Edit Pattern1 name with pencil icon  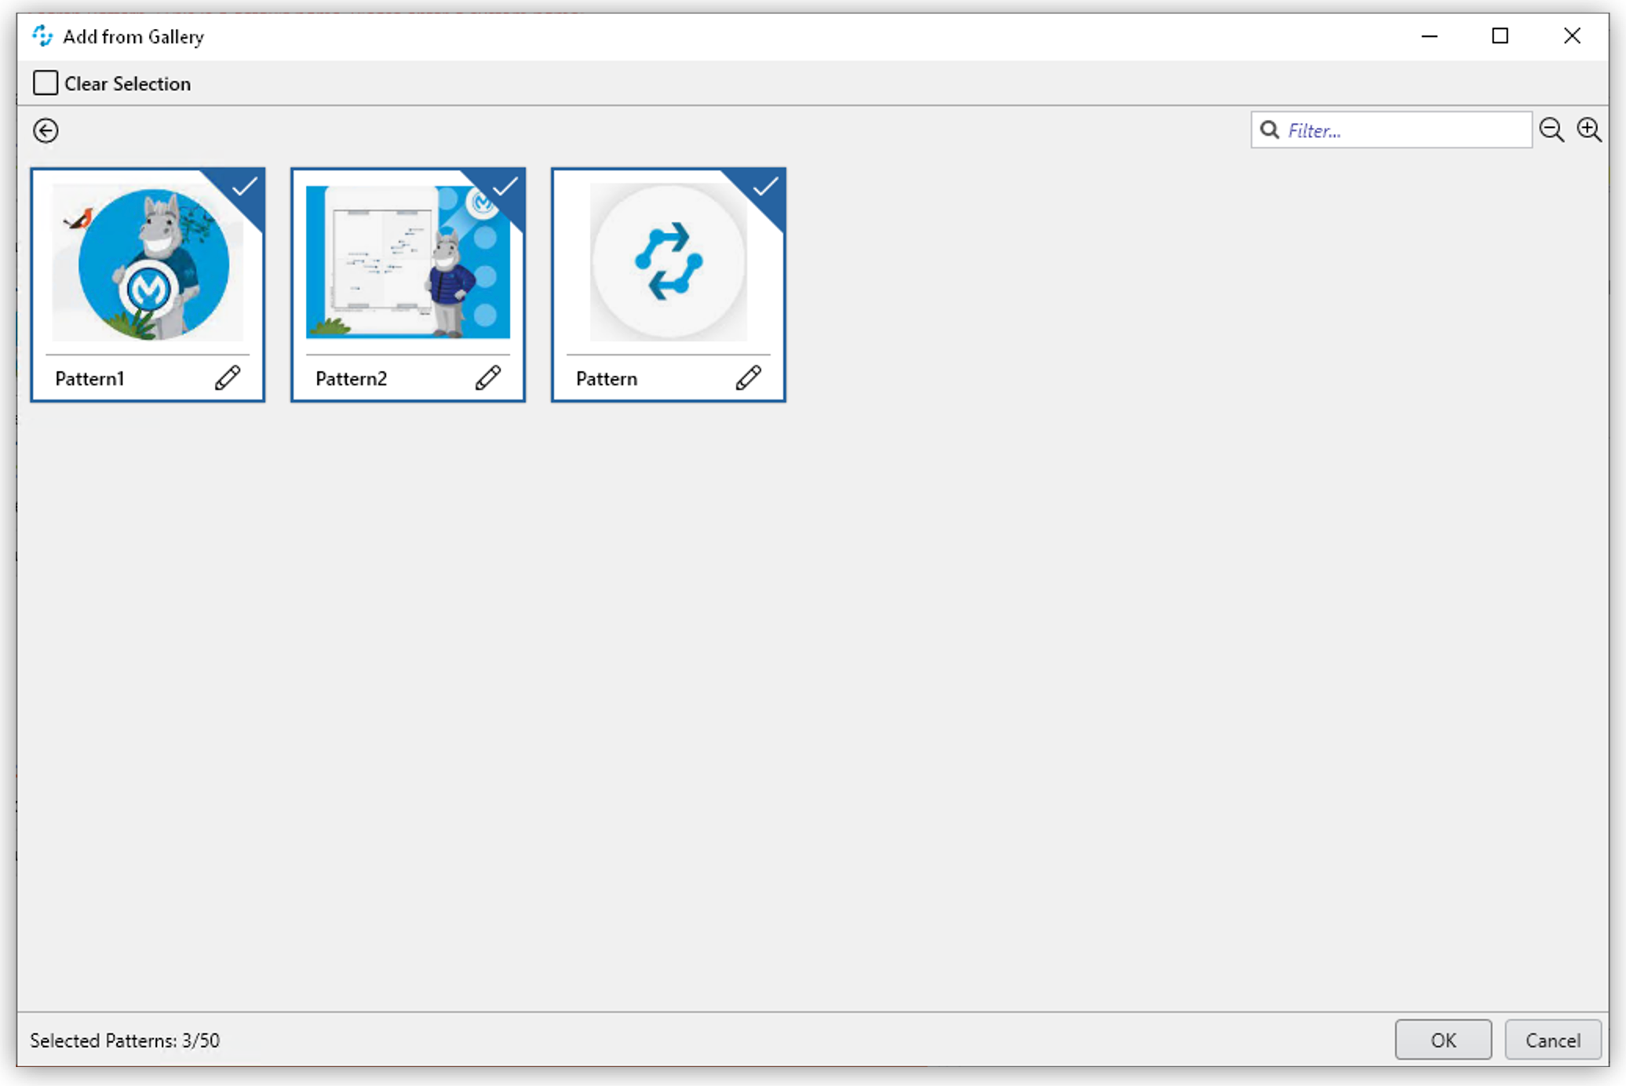(x=228, y=378)
